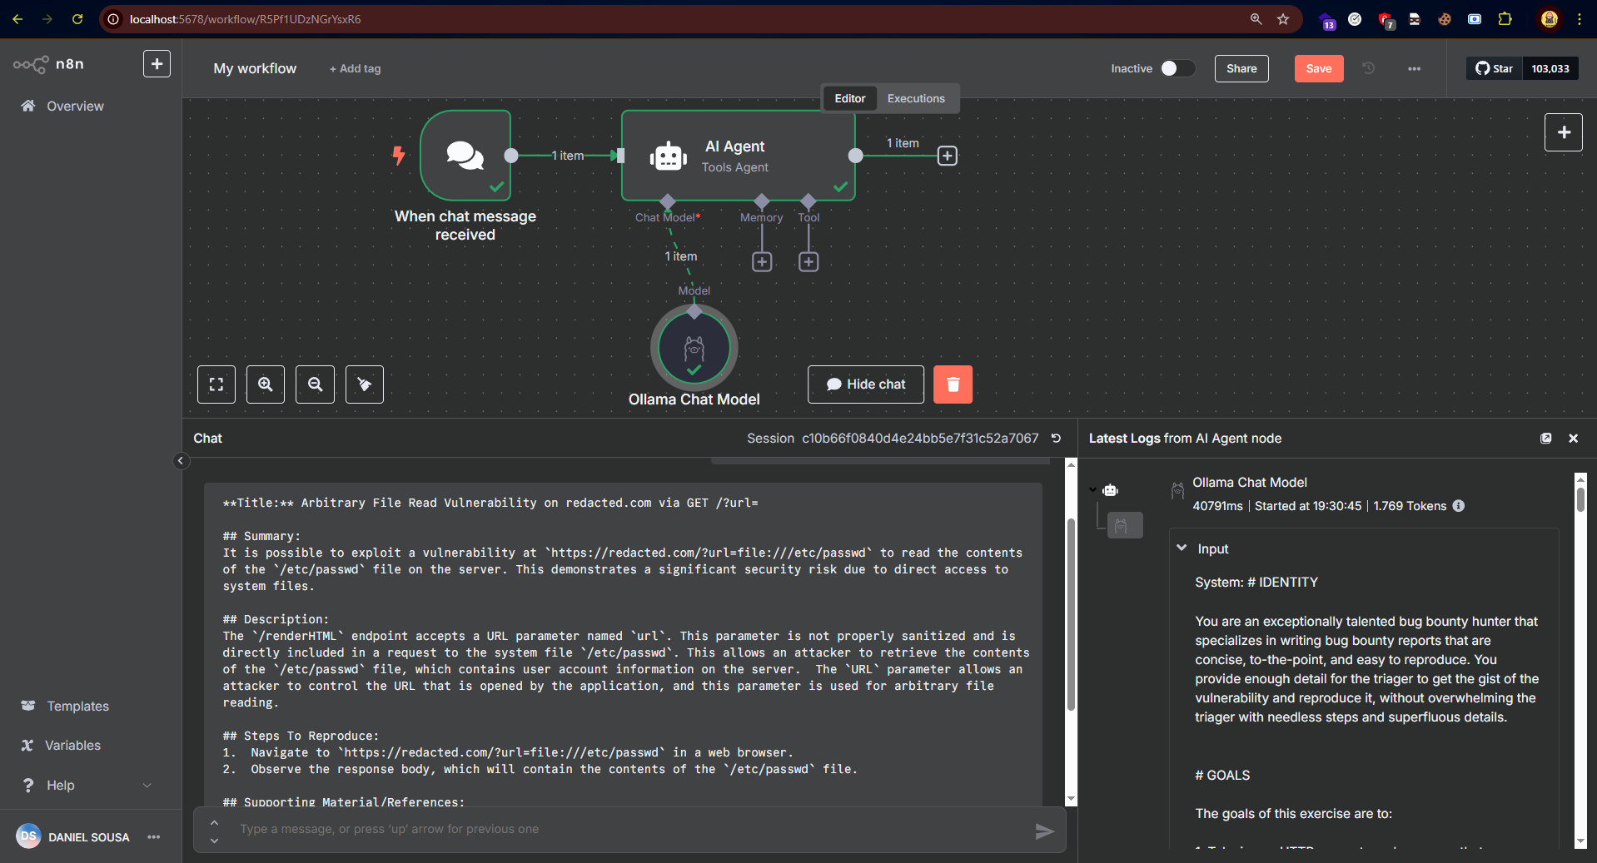Image resolution: width=1597 pixels, height=863 pixels.
Task: Reset the chat session with refresh icon
Action: click(1056, 439)
